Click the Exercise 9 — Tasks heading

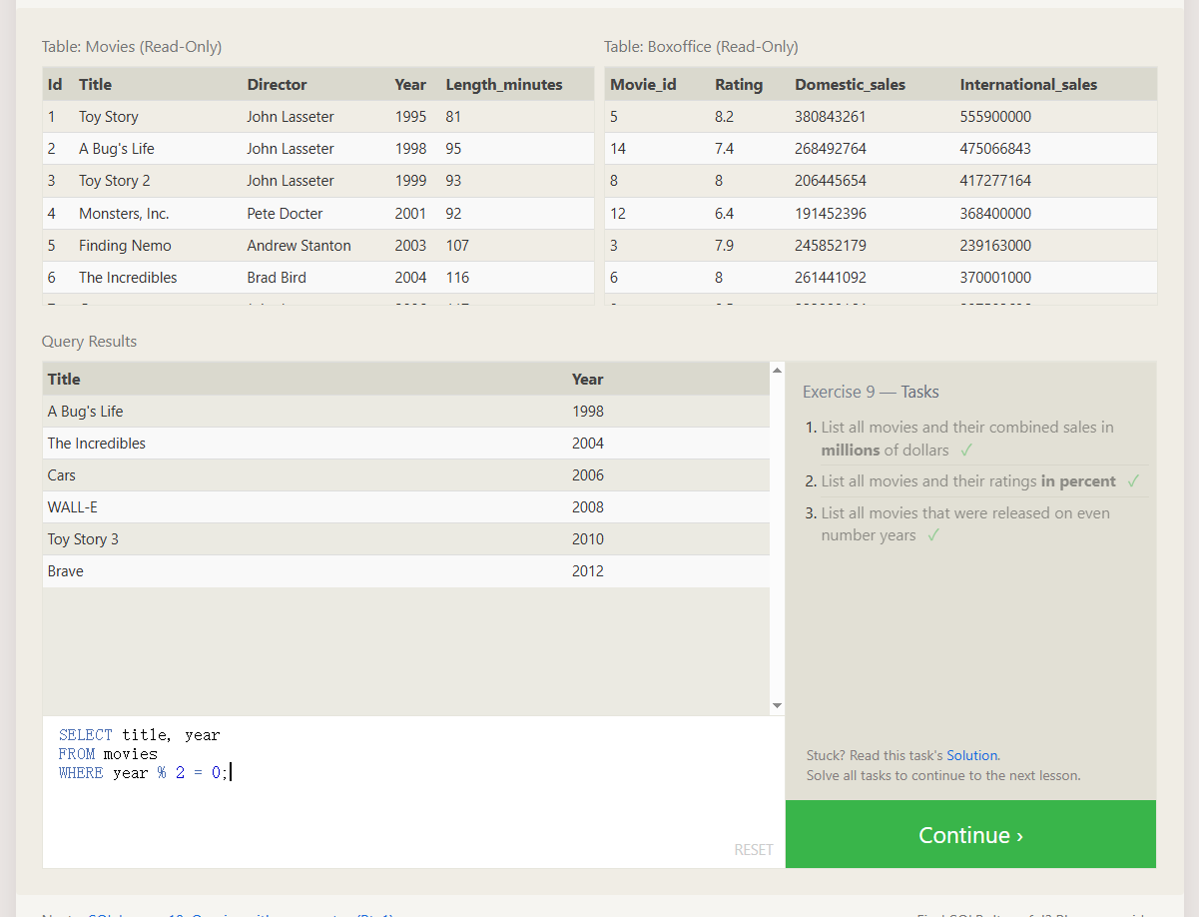pos(871,392)
